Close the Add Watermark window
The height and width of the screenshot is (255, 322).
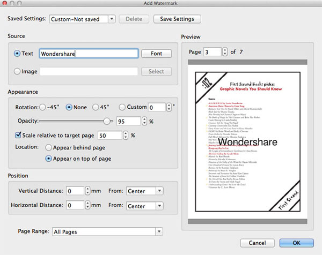point(4,3)
